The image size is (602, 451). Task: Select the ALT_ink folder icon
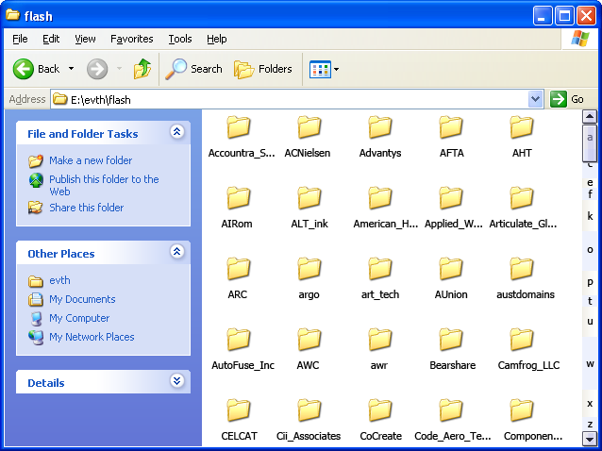309,197
